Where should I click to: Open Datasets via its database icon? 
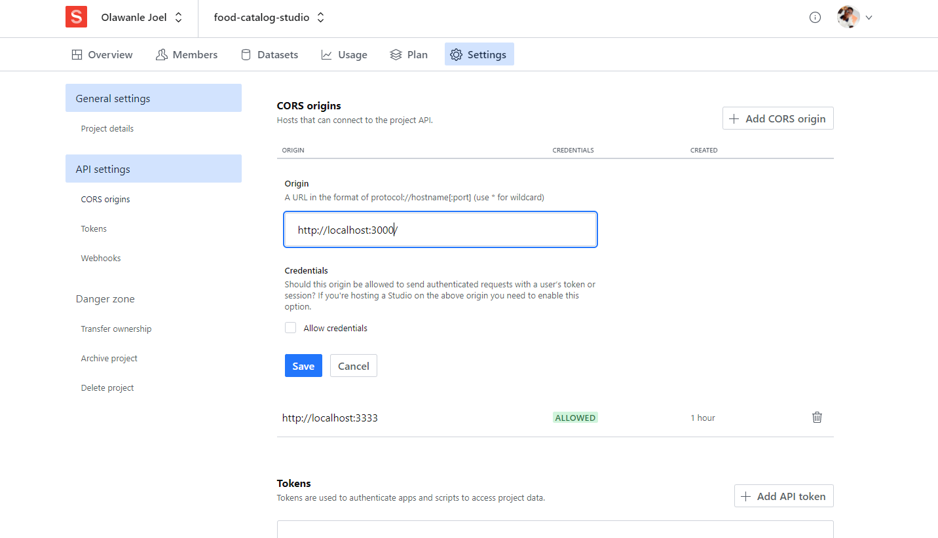246,54
